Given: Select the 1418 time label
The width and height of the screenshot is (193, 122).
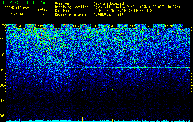Looking at the screenshot, I should 150,26.
